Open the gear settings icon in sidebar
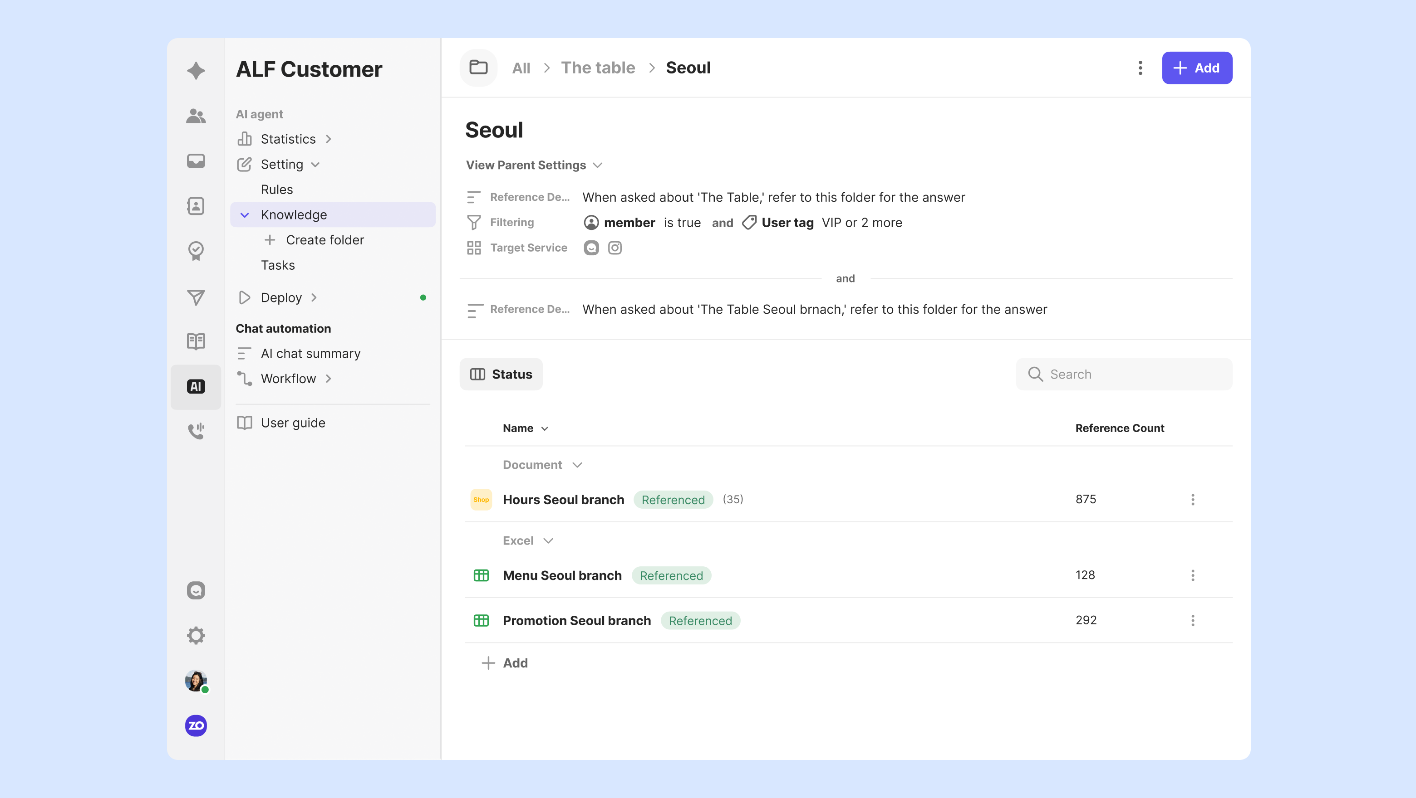Screen dimensions: 1416x798 196,635
